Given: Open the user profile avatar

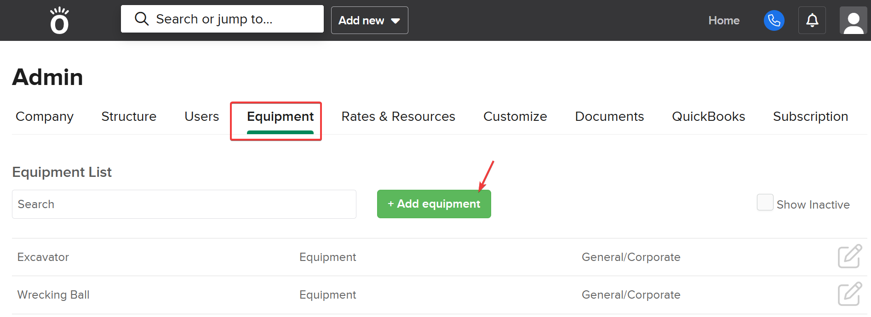Looking at the screenshot, I should click(x=853, y=21).
